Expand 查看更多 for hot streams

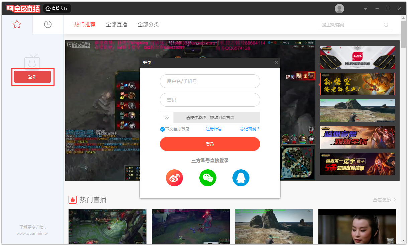384,200
